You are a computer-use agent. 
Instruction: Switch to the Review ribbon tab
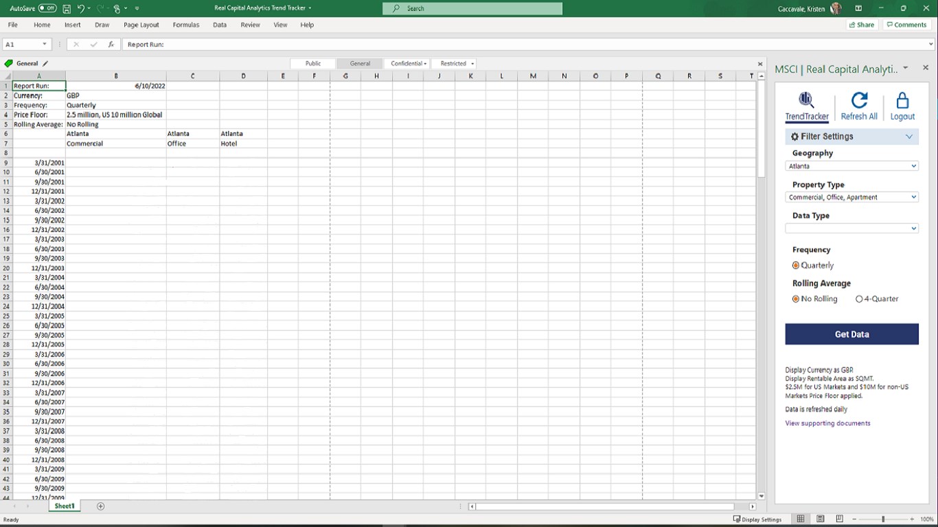(x=250, y=25)
